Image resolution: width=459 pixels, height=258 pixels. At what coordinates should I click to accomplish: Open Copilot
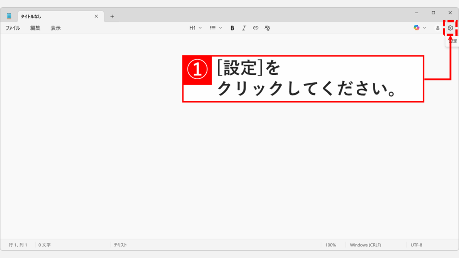click(417, 28)
